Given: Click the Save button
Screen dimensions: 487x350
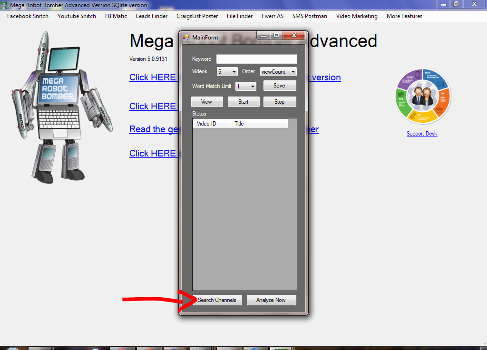Looking at the screenshot, I should 280,86.
